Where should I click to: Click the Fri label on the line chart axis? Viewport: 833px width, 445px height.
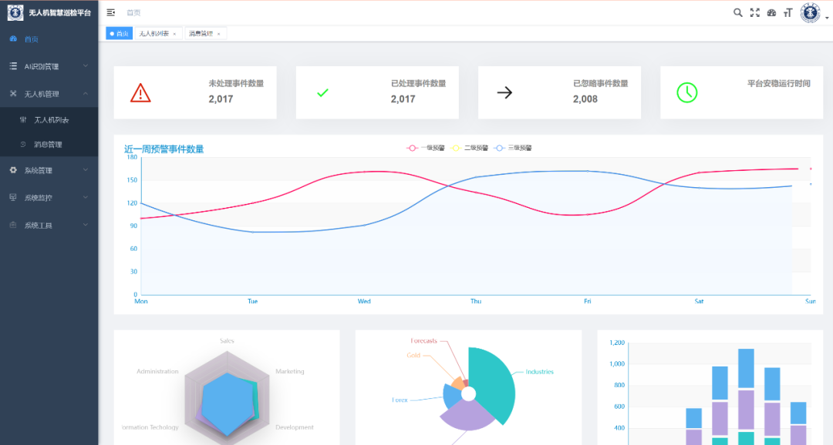587,301
